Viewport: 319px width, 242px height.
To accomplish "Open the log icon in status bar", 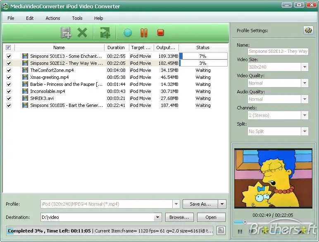I will click(x=221, y=230).
